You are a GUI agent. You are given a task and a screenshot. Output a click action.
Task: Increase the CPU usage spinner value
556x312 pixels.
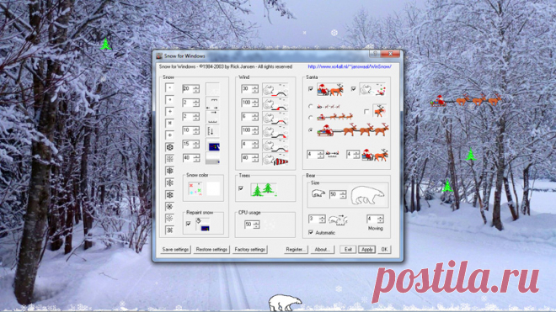[257, 222]
